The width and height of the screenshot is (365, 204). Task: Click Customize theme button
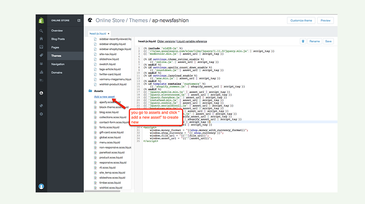[x=301, y=21]
